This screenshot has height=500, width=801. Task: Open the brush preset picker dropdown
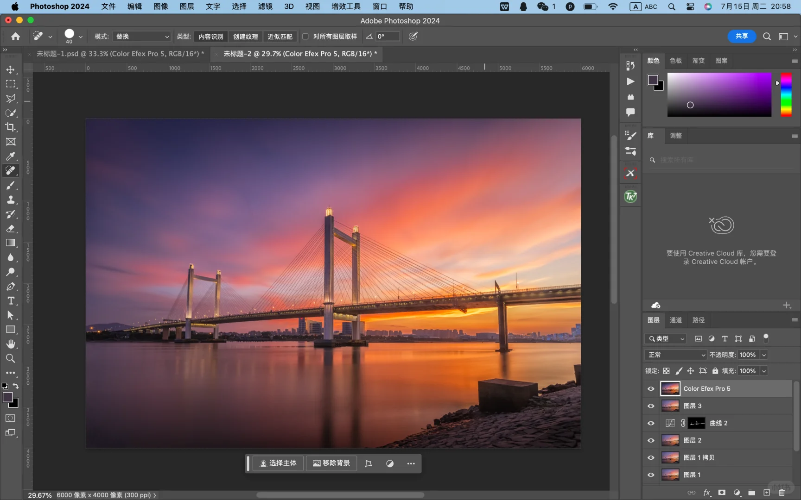[x=81, y=37]
